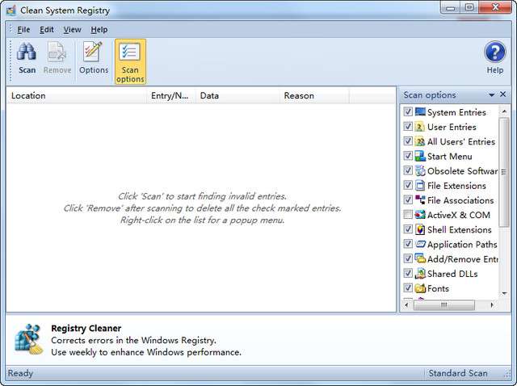
Task: Click scan options list scroll up arrow
Action: click(x=504, y=111)
